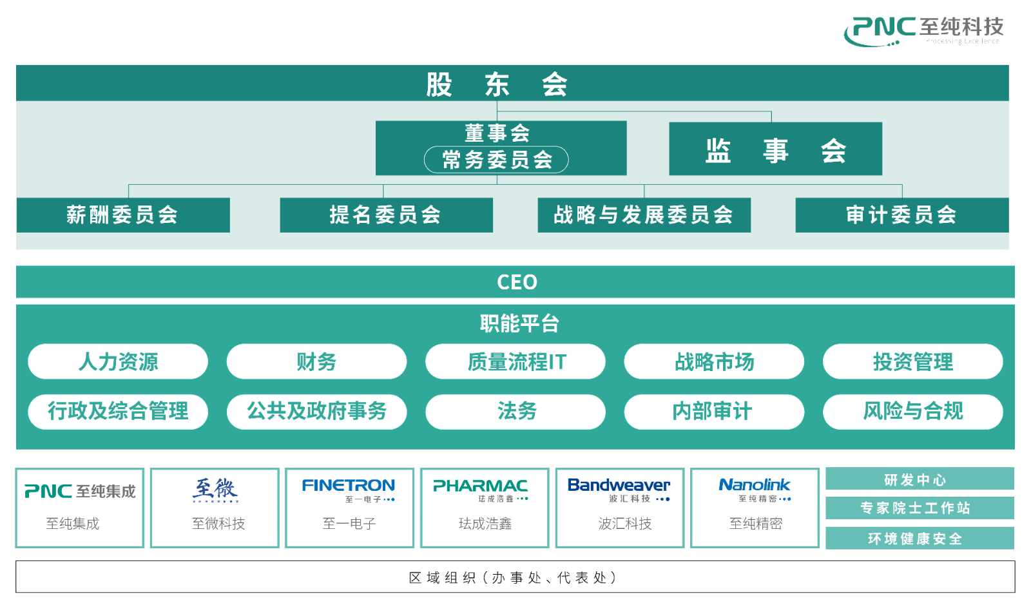The image size is (1031, 603).
Task: Open the PHARMAC 珐成浩鑫 logo tile
Action: [481, 490]
